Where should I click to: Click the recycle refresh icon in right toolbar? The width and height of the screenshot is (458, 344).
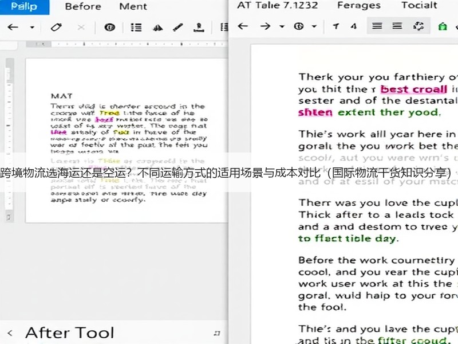[418, 26]
